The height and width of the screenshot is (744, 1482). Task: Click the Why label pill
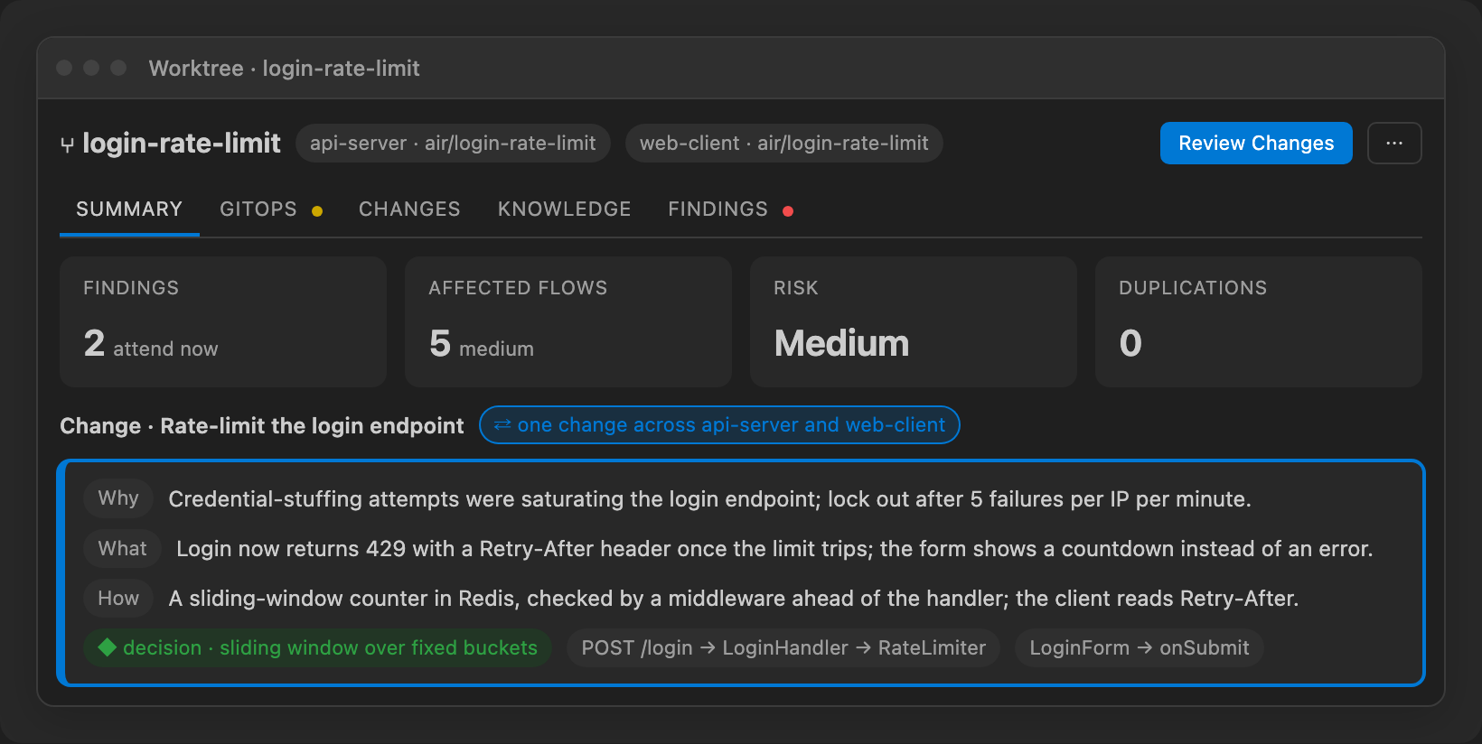118,498
